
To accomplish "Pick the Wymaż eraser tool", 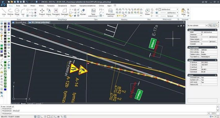I will 83,12.
